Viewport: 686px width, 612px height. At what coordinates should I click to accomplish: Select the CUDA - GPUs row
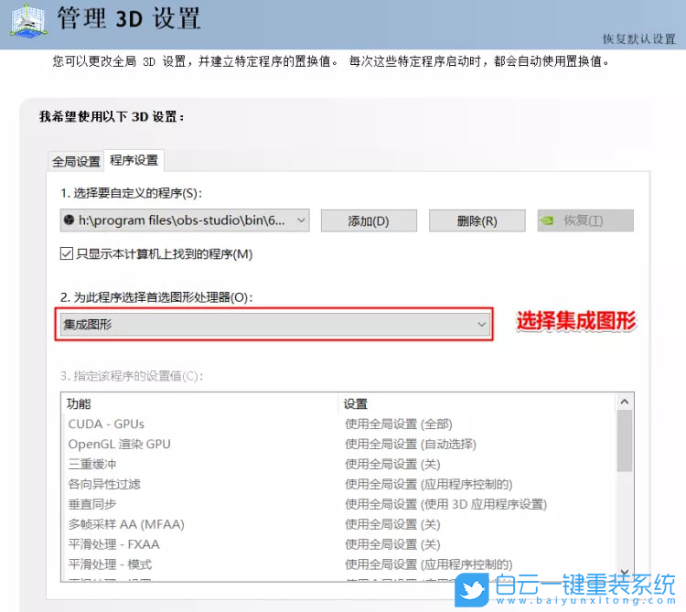coord(338,424)
